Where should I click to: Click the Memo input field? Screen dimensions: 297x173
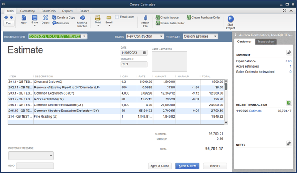coord(35,165)
